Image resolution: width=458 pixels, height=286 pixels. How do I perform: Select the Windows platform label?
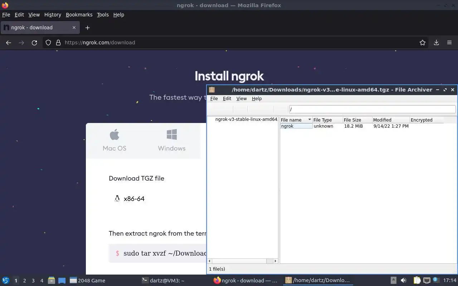(172, 148)
